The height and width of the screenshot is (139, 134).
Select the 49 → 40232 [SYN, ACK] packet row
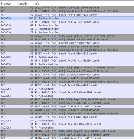(67, 82)
